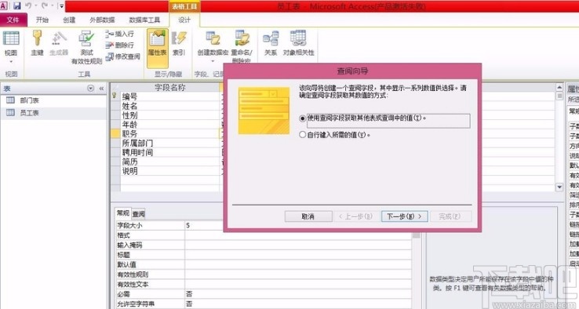Screen dimensions: 579x309
Task: Click the redo arrow in title bar
Action: pyautogui.click(x=45, y=5)
